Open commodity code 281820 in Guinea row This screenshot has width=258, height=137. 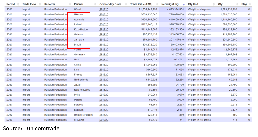104,35
